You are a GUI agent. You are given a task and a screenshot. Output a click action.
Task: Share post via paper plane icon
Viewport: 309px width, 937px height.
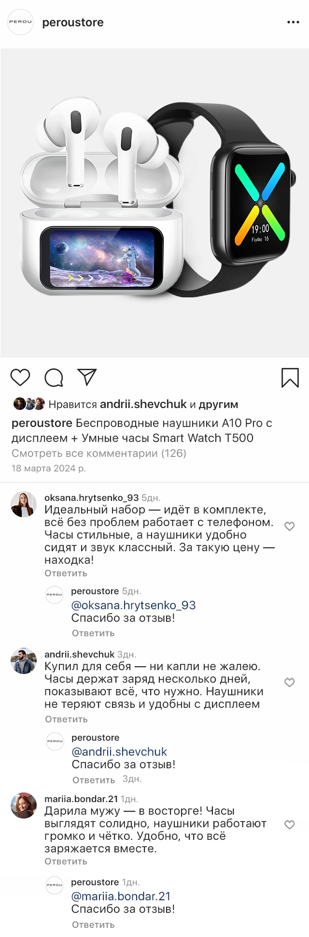click(87, 377)
